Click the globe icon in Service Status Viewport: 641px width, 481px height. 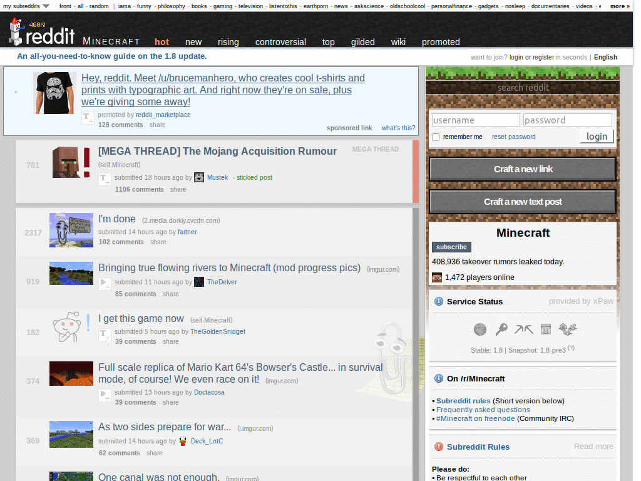coord(480,329)
